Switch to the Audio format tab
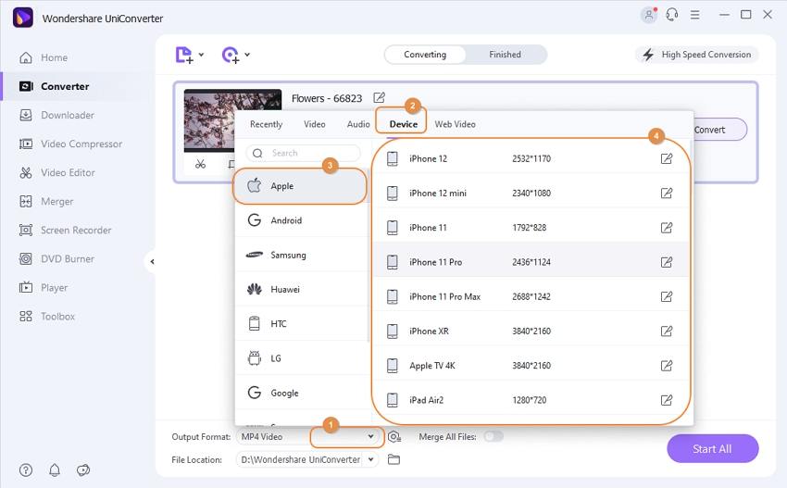The image size is (787, 488). click(358, 124)
